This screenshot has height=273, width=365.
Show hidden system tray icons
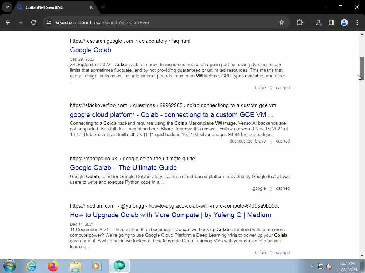point(312,266)
